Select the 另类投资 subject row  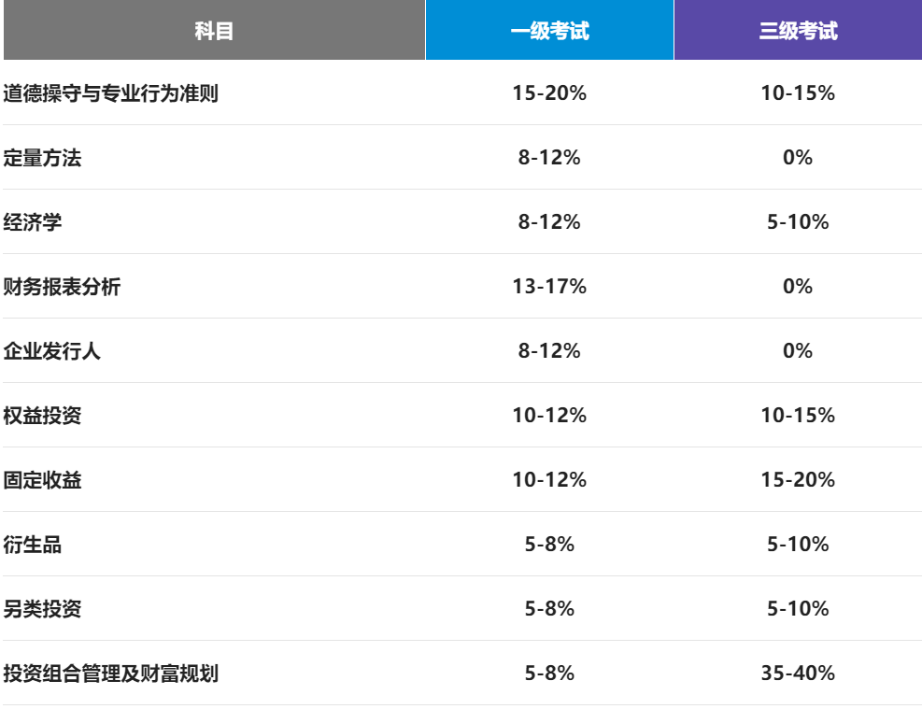(x=42, y=609)
